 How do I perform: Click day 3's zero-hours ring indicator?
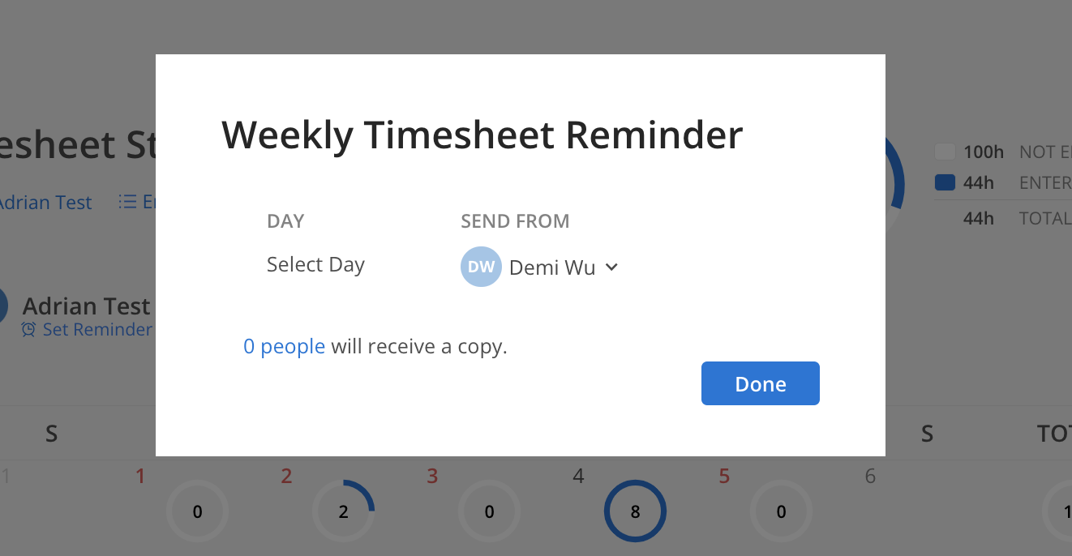coord(489,511)
